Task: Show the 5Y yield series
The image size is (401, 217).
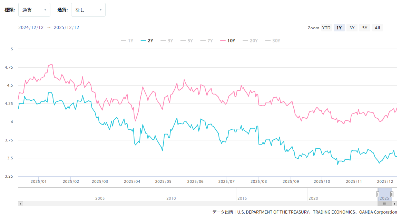Action: tap(187, 41)
